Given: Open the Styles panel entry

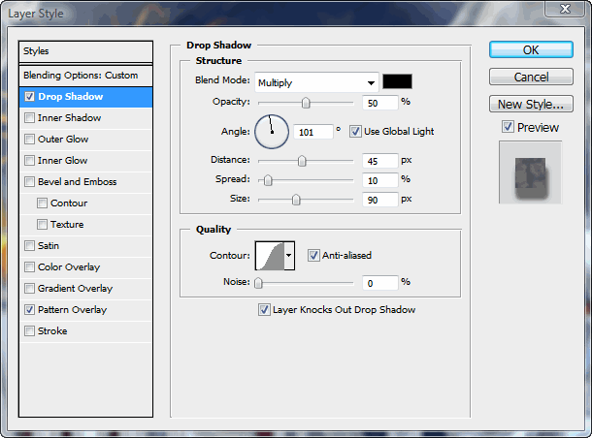Looking at the screenshot, I should (85, 51).
